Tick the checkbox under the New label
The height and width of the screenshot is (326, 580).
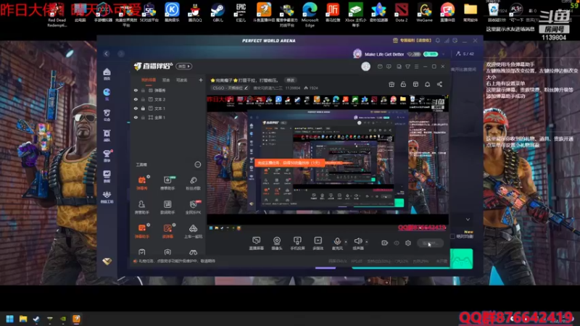(x=452, y=236)
